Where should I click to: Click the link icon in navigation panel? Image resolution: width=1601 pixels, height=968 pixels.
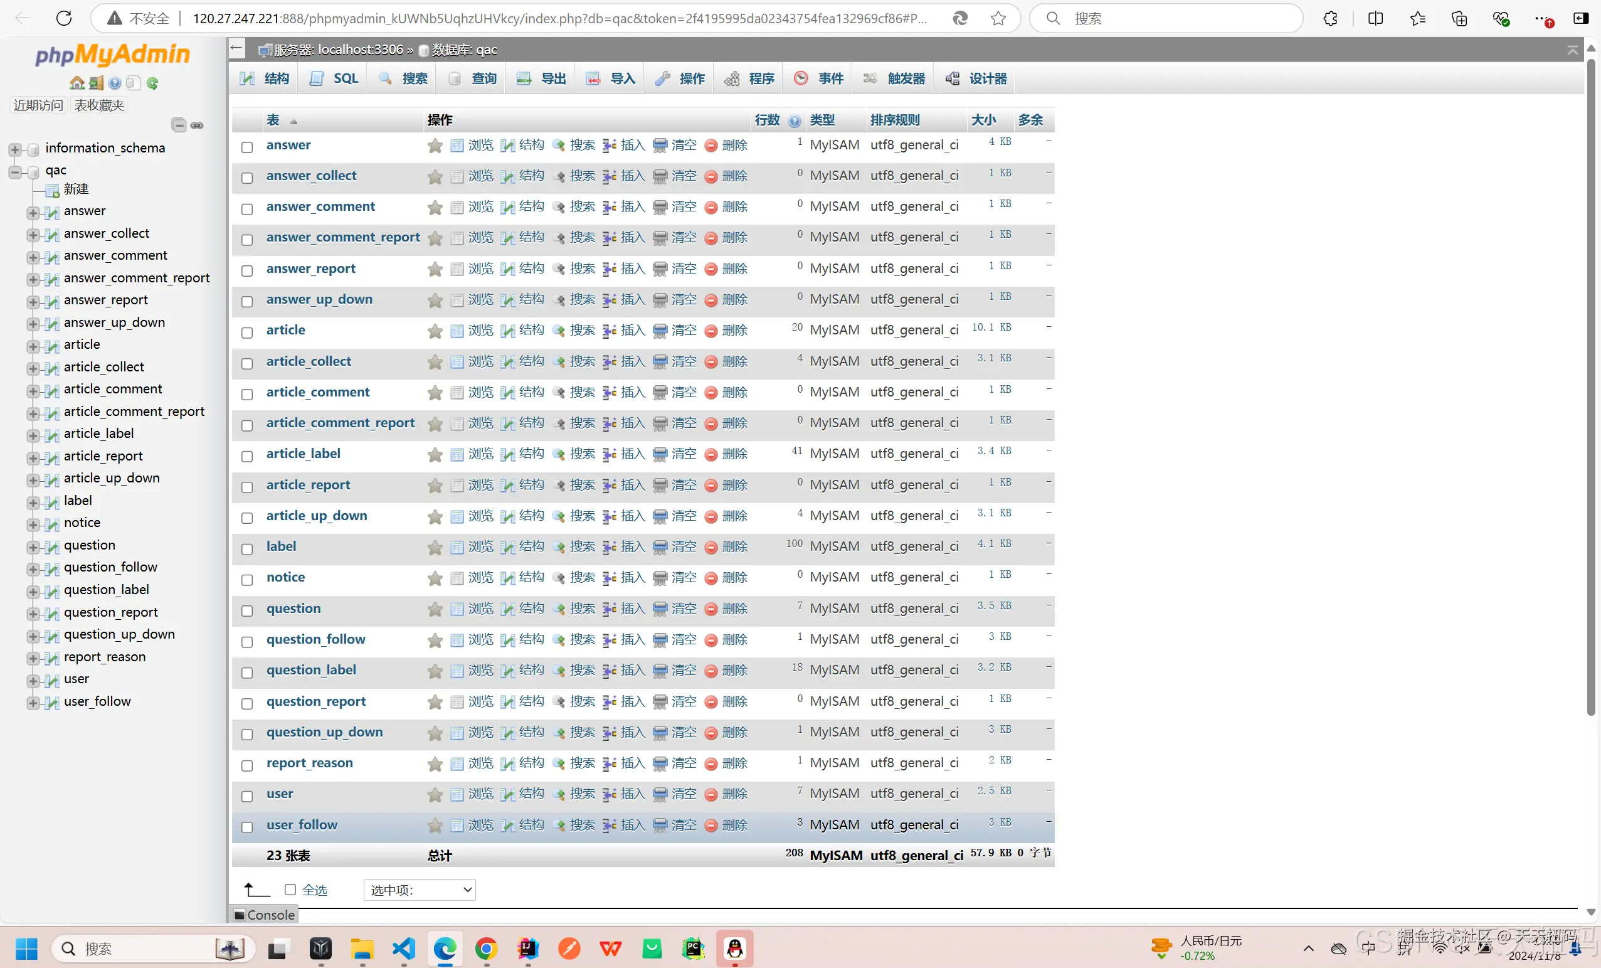point(197,125)
